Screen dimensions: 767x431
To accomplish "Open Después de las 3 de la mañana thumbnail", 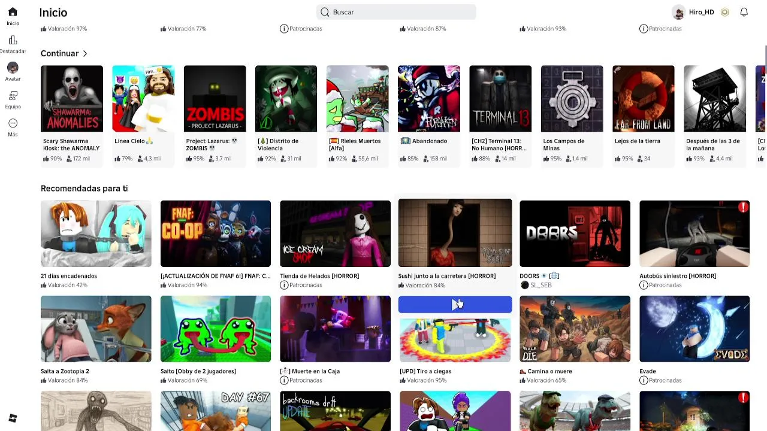I will (x=715, y=99).
